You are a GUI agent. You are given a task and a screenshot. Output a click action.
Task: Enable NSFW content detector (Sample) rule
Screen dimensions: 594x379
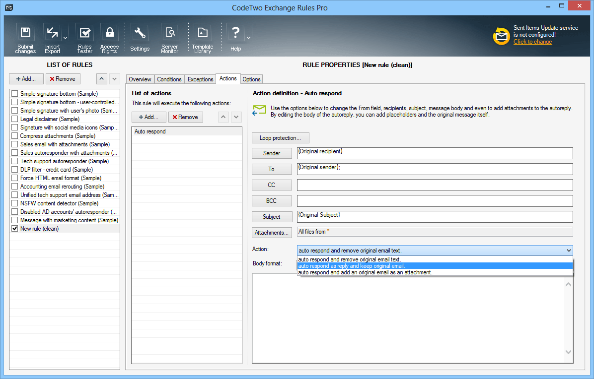[15, 203]
